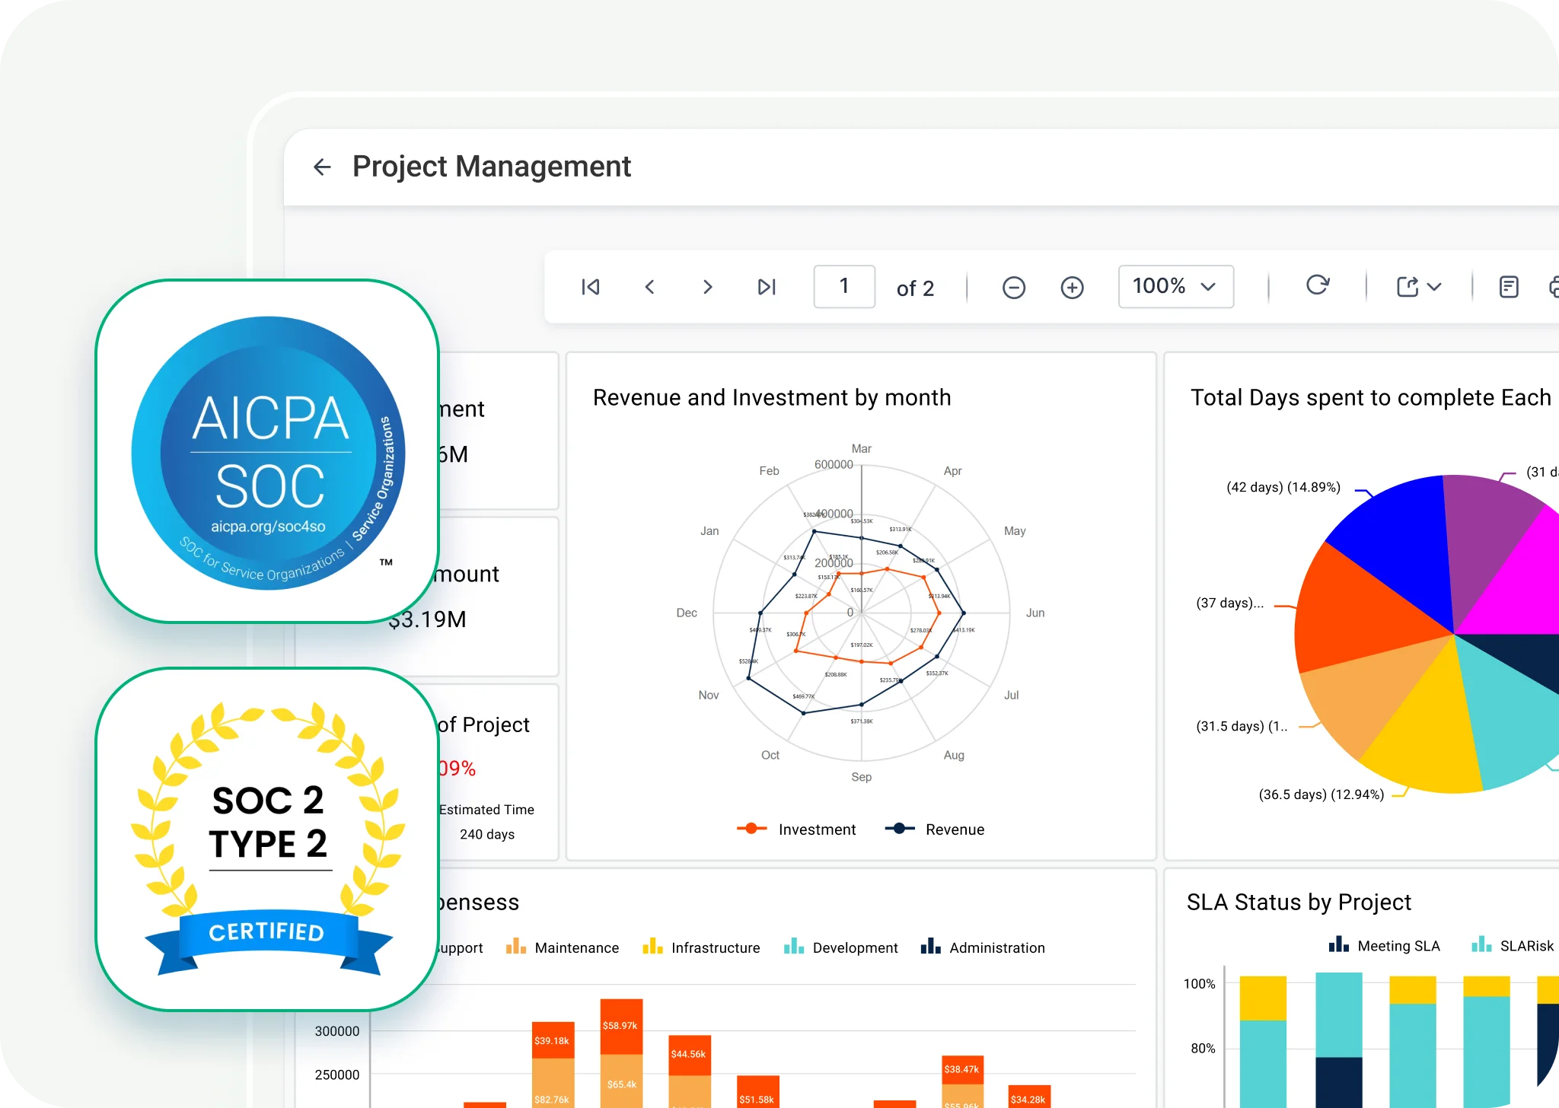Click the '(36.5 days) (12.94%)' pie label

(1321, 794)
